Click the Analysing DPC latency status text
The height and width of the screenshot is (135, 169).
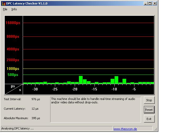click(x=17, y=128)
